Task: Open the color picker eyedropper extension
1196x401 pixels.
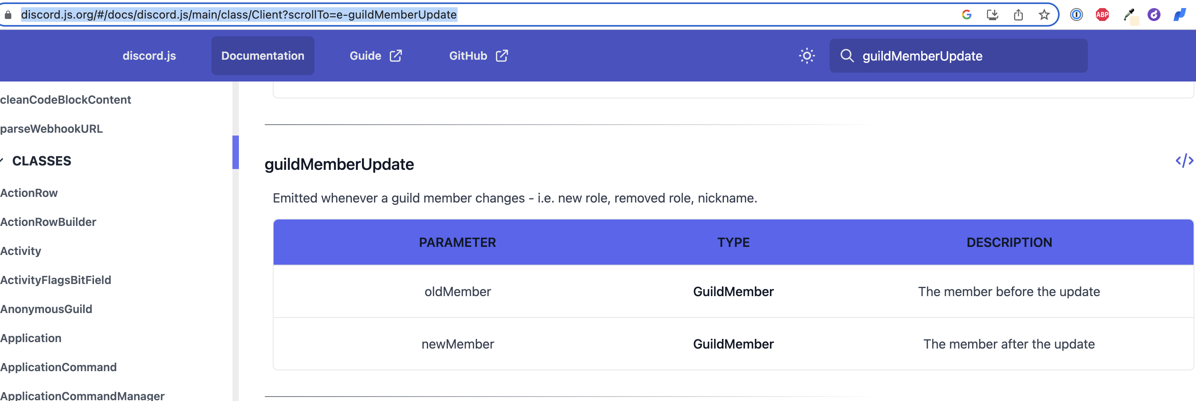Action: click(1129, 15)
